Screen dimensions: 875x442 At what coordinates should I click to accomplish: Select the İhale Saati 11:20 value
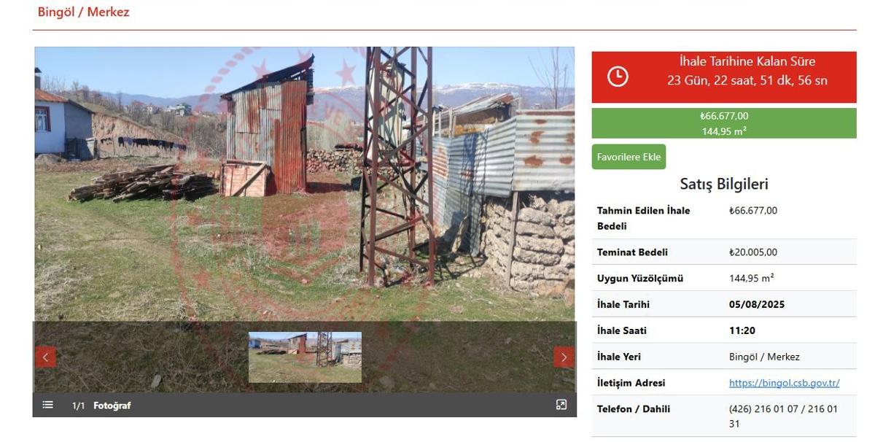click(742, 330)
